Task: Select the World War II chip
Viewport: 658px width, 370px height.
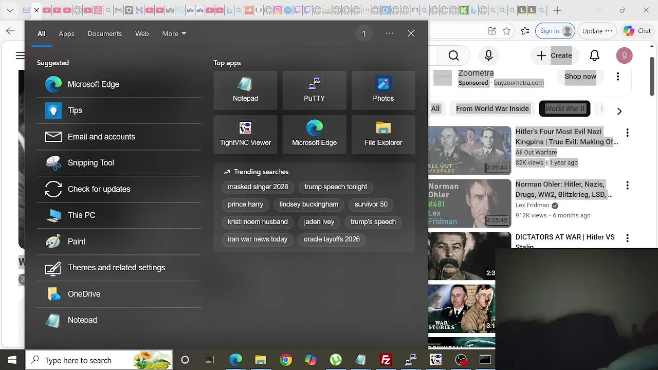Action: pos(564,108)
